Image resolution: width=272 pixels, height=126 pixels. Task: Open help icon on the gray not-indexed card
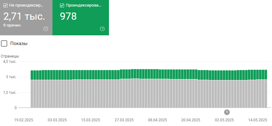pyautogui.click(x=46, y=29)
